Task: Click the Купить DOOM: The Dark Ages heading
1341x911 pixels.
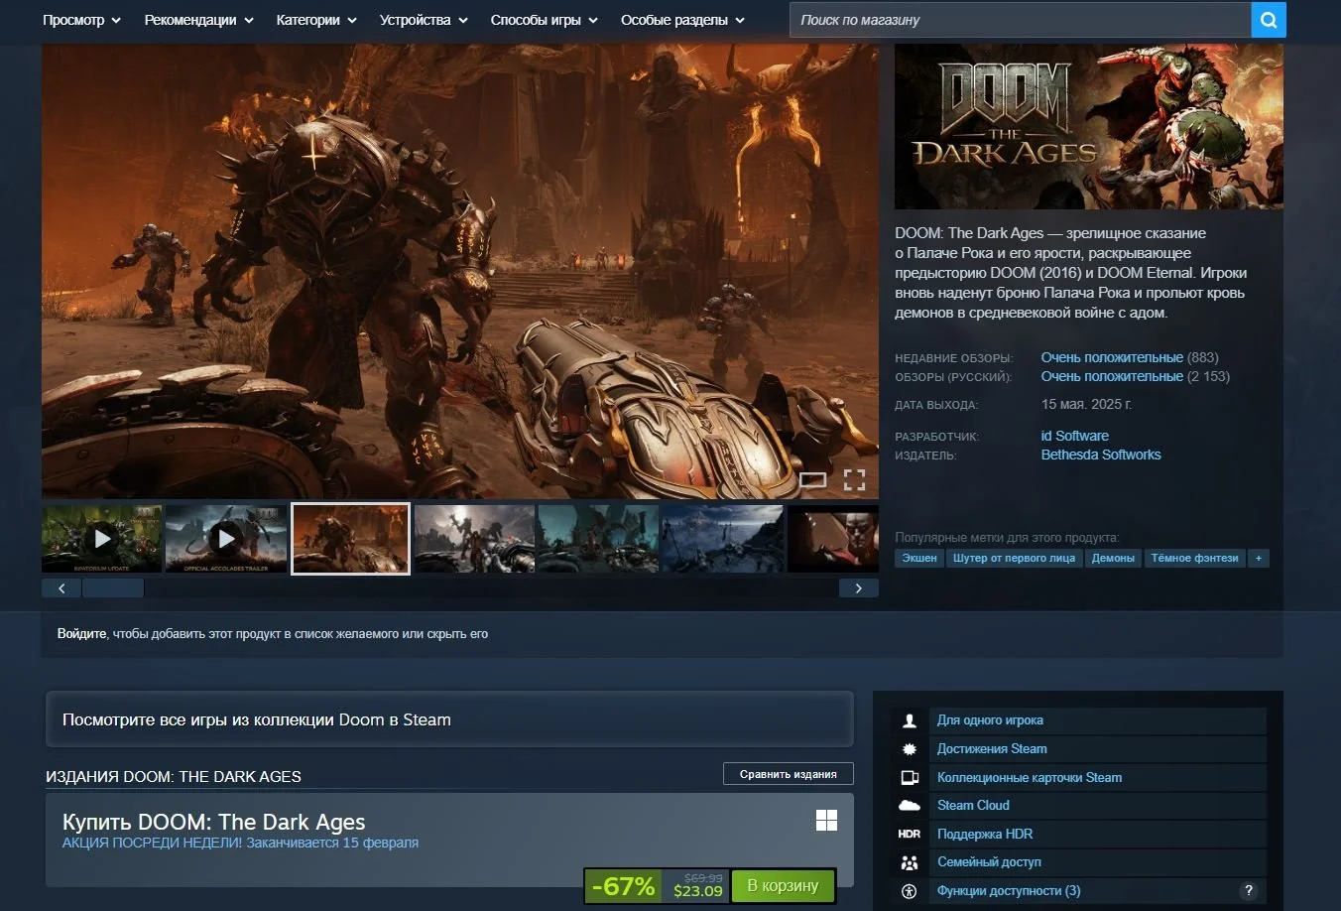Action: tap(213, 822)
